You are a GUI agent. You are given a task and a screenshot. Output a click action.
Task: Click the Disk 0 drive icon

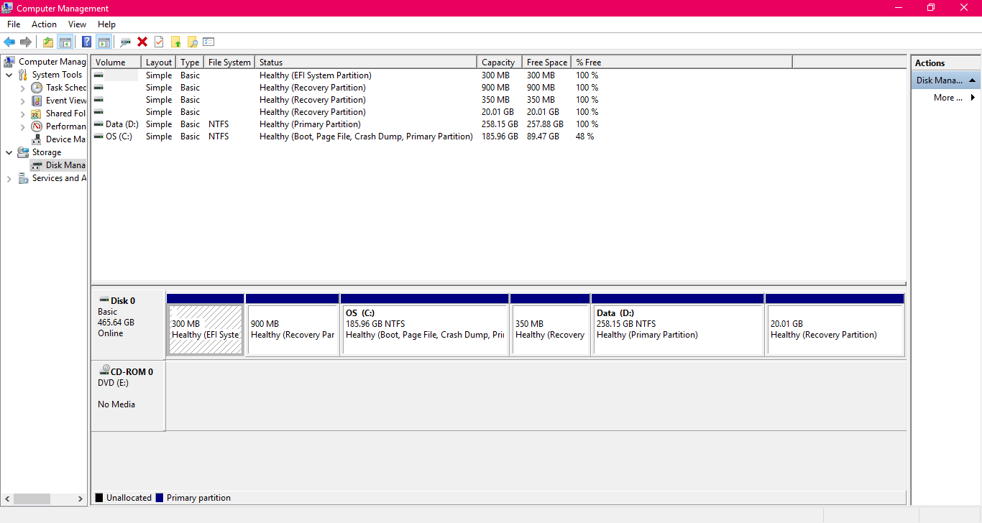[104, 300]
